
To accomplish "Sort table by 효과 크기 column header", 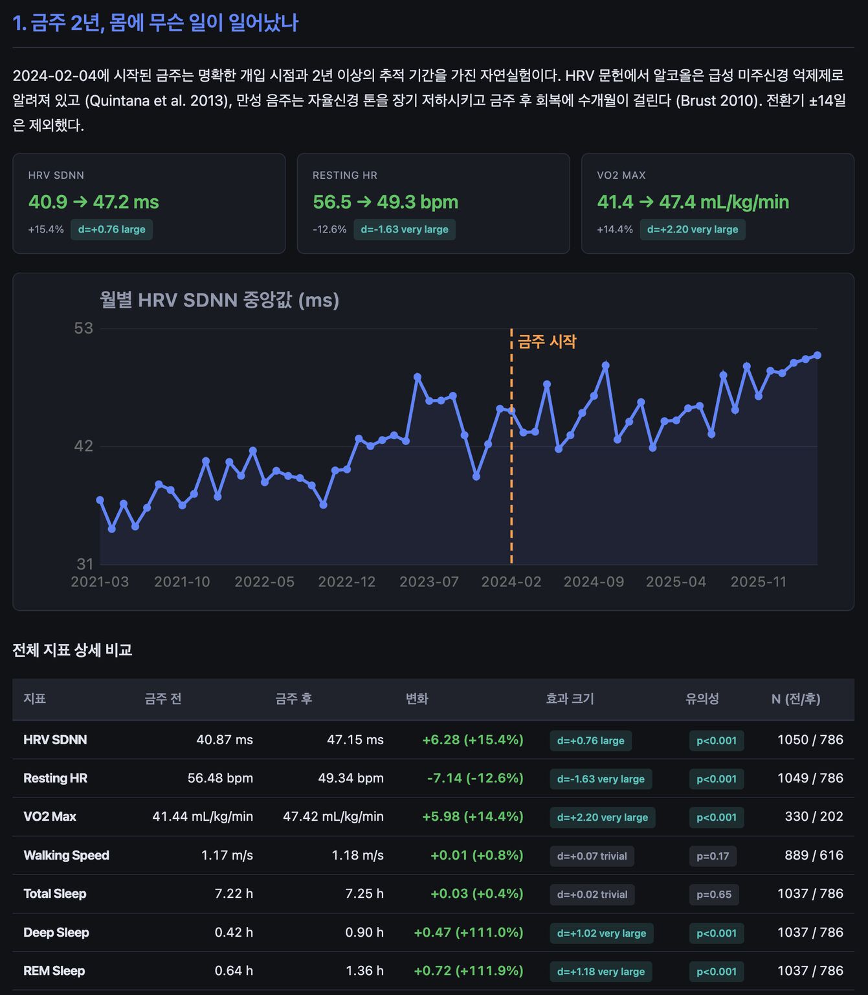I will click(x=570, y=699).
